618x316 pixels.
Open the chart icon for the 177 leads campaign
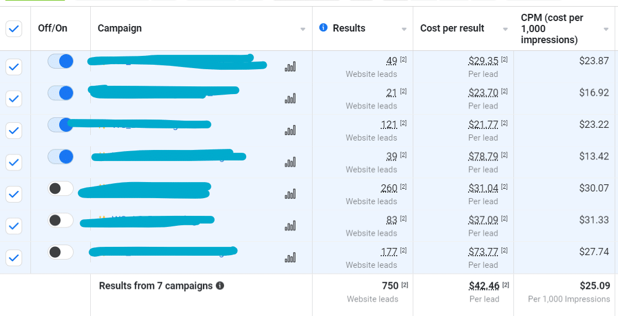[290, 258]
